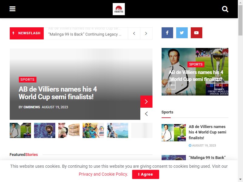243x182 pixels.
Task: Click the page vertical scrollbar thumb
Action: [240, 20]
